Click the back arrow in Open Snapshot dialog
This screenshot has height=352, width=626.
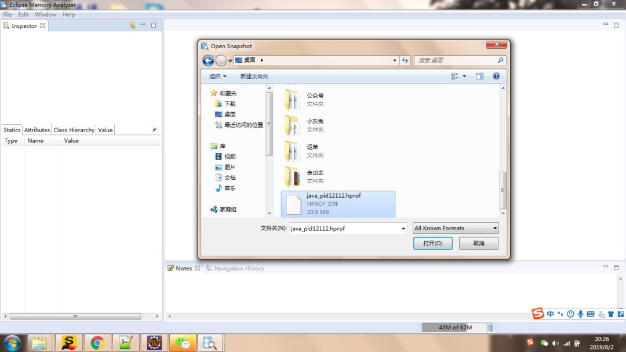point(208,60)
